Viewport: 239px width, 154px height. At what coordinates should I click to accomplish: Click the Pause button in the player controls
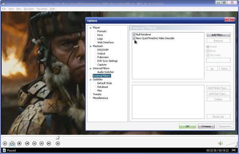pos(12,143)
